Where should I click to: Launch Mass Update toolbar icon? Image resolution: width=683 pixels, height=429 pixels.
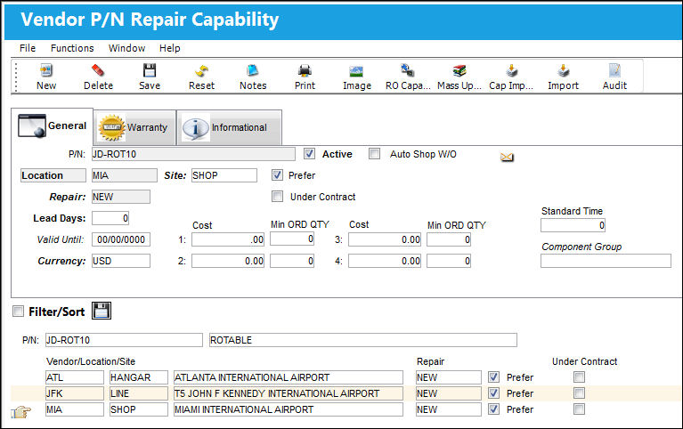pyautogui.click(x=459, y=70)
